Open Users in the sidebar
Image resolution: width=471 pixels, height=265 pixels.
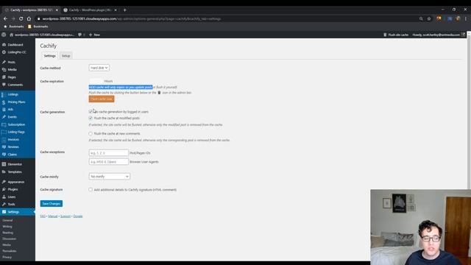click(12, 197)
